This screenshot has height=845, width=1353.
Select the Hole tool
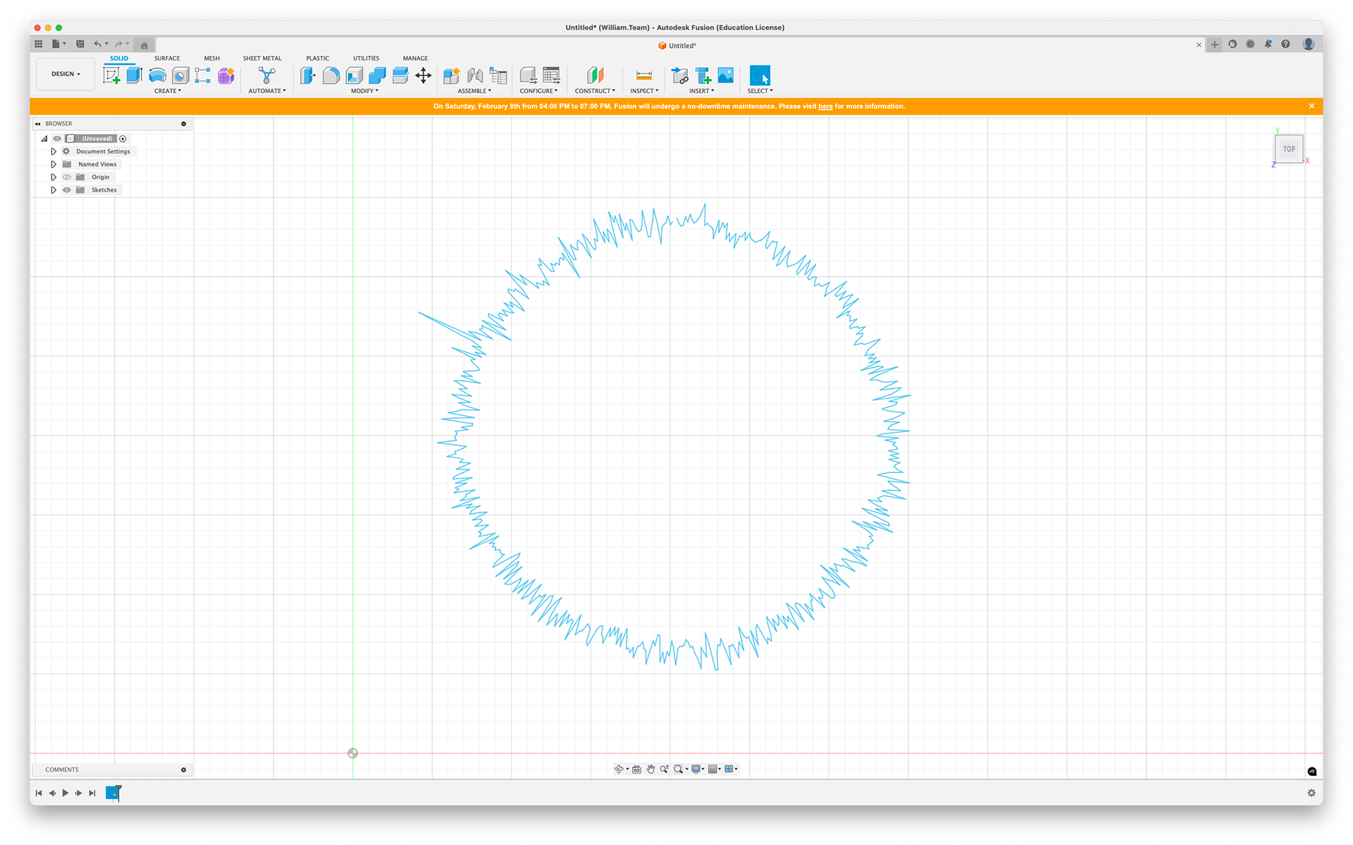(x=180, y=75)
